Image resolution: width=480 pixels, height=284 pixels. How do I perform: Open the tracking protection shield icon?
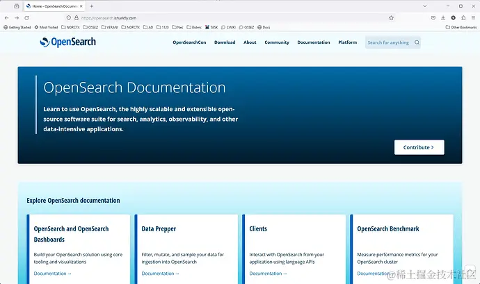coord(69,18)
